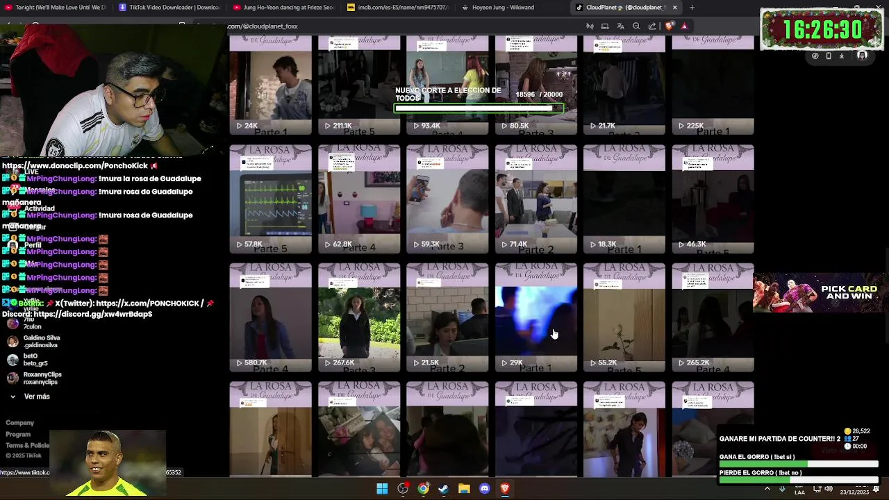Click the microphone tray icon
Screen dimensions: 889x500
pos(782,489)
